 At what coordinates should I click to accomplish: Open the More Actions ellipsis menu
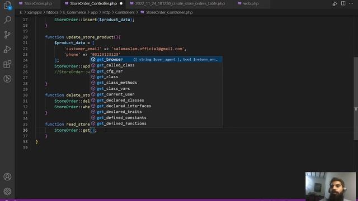coord(351,3)
